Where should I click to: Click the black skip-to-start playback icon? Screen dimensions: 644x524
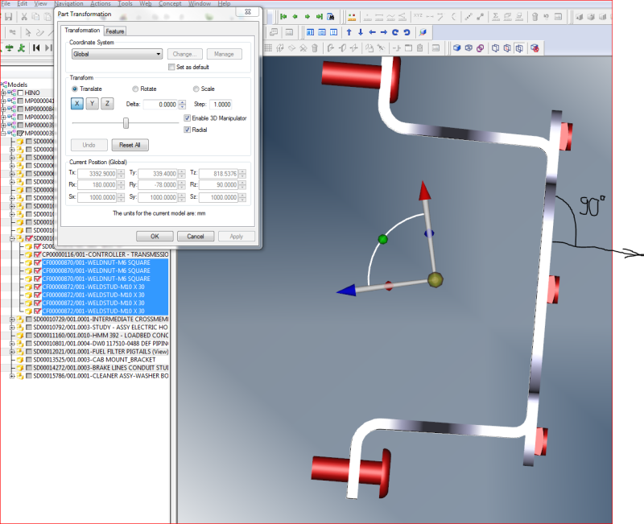36,47
